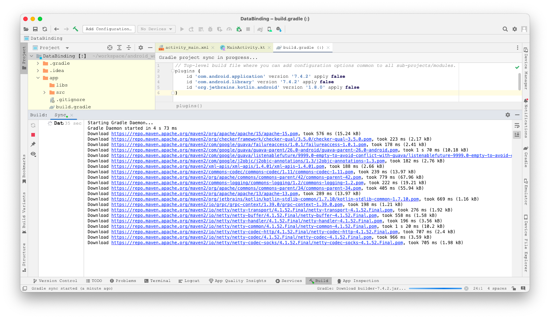
Task: Open netty-codec-socks pom link
Action: 257,243
